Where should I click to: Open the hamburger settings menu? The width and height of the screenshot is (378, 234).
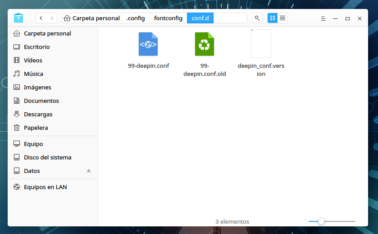click(x=323, y=18)
